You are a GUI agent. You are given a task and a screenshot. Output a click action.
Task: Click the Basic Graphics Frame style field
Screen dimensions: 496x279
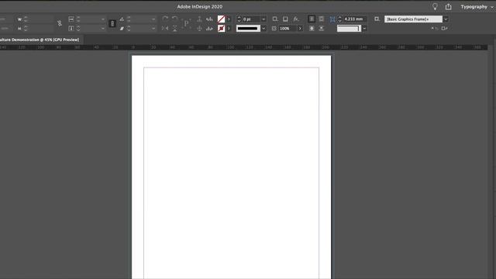tap(413, 19)
